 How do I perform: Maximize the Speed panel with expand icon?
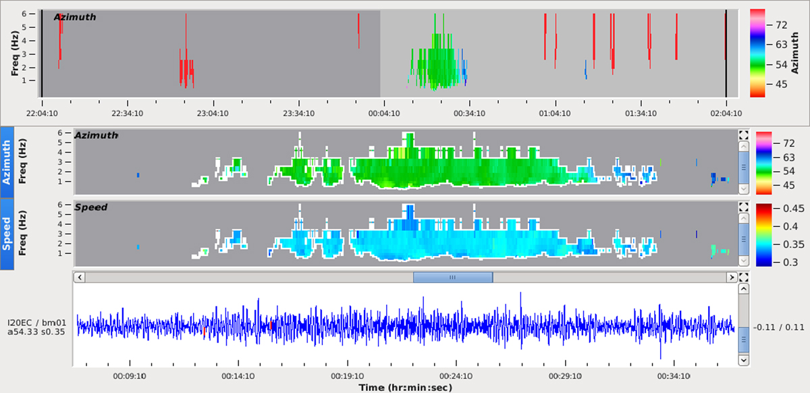tap(744, 207)
